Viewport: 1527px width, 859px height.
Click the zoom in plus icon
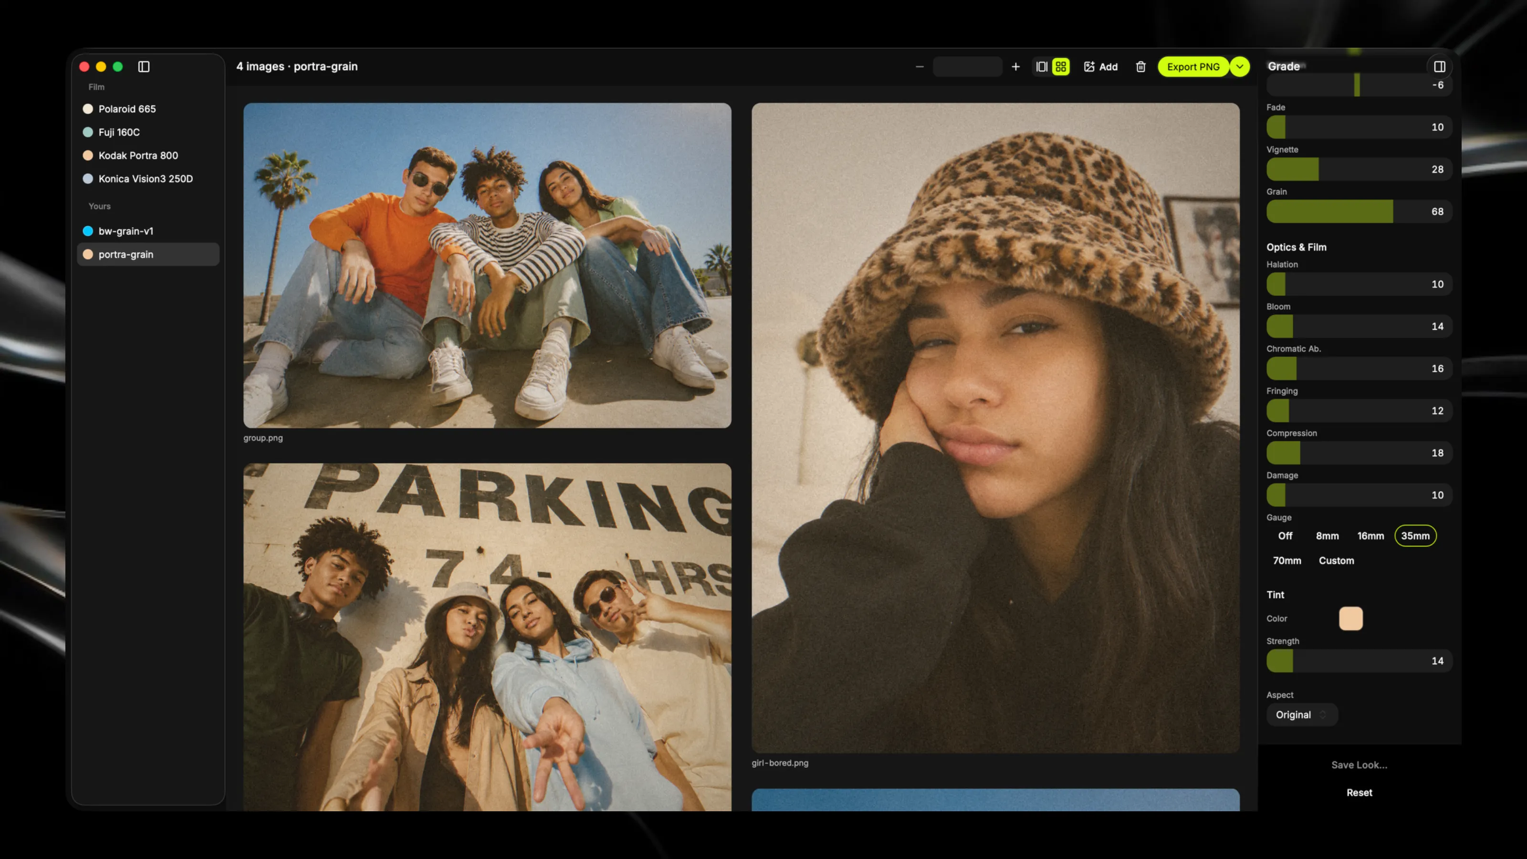pyautogui.click(x=1015, y=66)
